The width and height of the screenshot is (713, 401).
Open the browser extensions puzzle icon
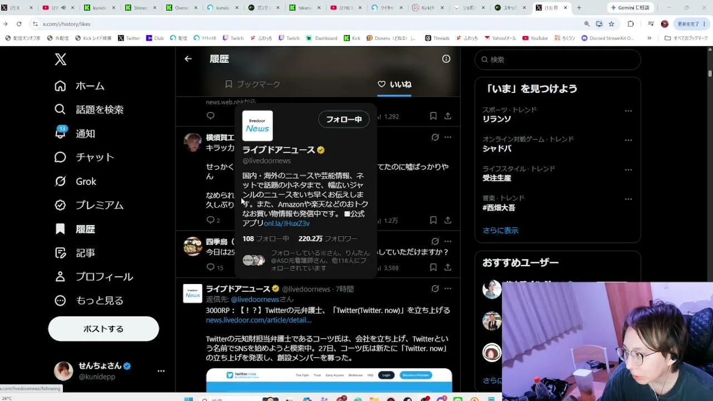pos(631,24)
